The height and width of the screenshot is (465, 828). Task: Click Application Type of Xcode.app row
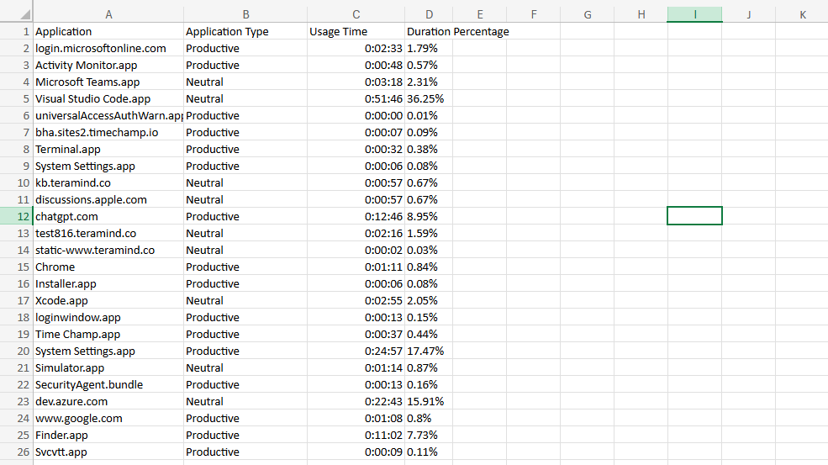click(x=245, y=300)
